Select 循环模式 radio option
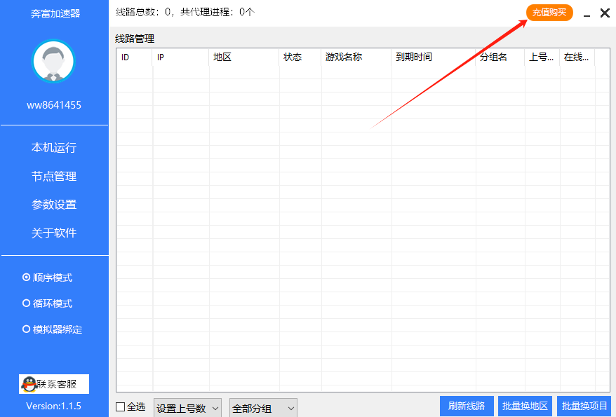The image size is (616, 417). point(47,303)
